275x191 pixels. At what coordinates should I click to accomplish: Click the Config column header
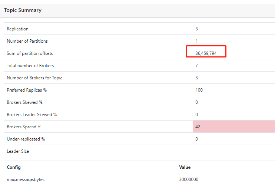pyautogui.click(x=14, y=167)
